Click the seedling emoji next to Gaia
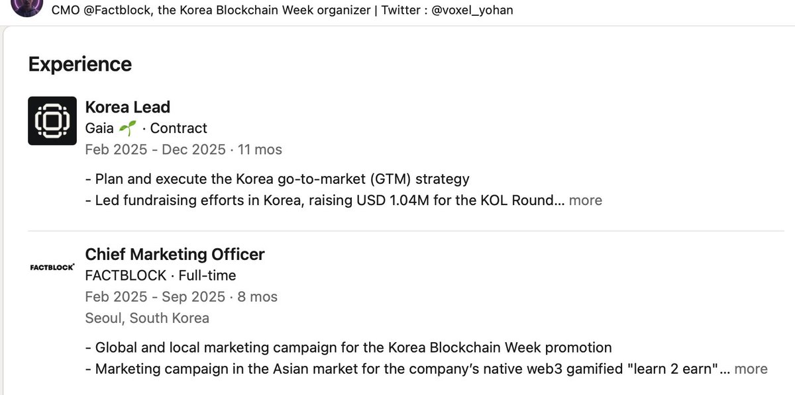This screenshot has height=395, width=795. click(128, 128)
